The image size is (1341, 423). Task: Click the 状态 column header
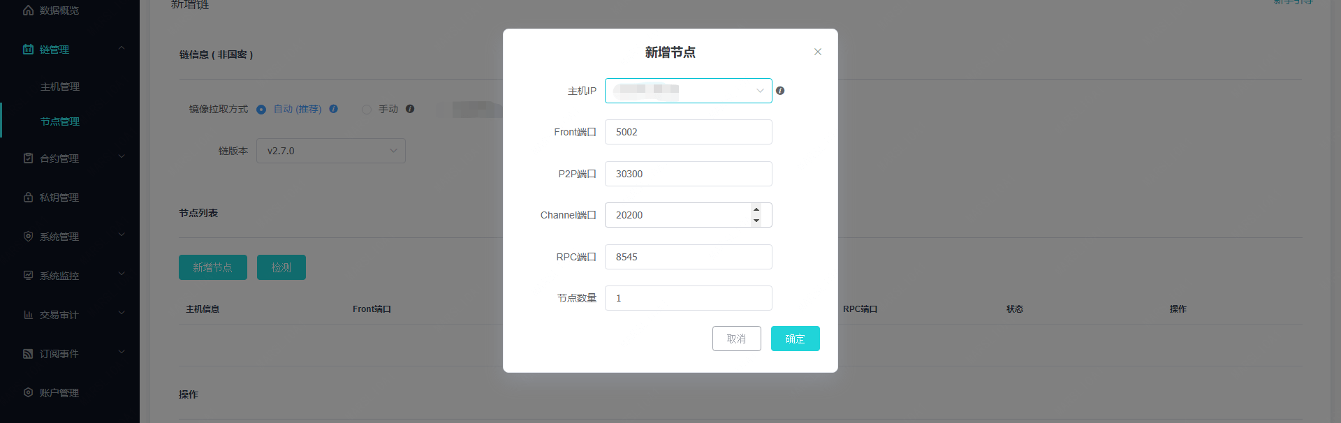pyautogui.click(x=1015, y=309)
